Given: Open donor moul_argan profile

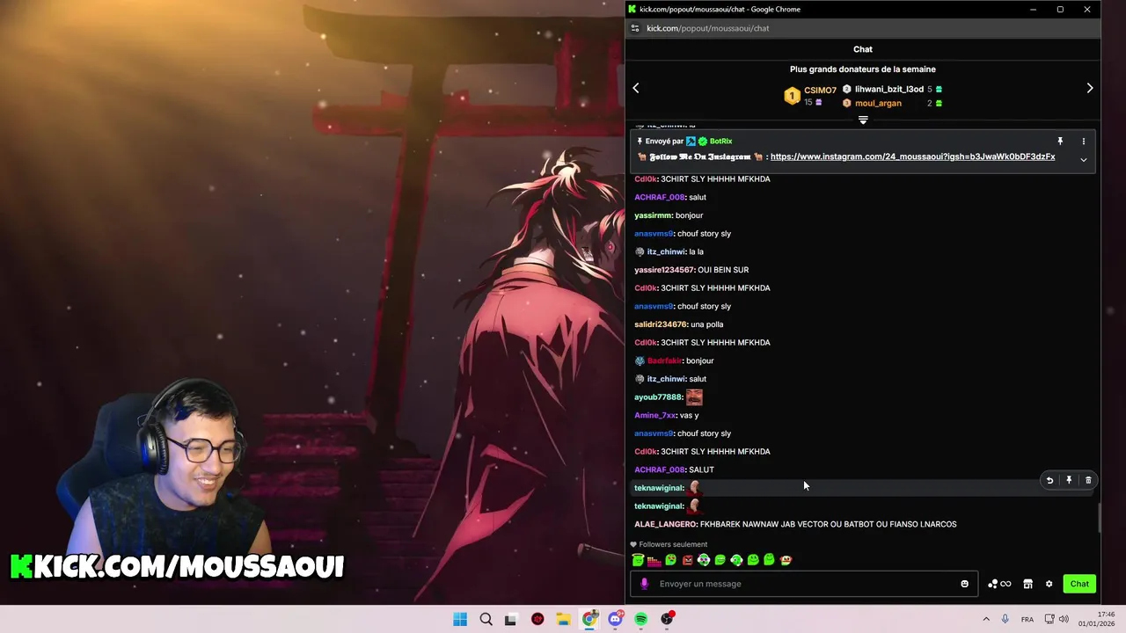Looking at the screenshot, I should pos(878,103).
